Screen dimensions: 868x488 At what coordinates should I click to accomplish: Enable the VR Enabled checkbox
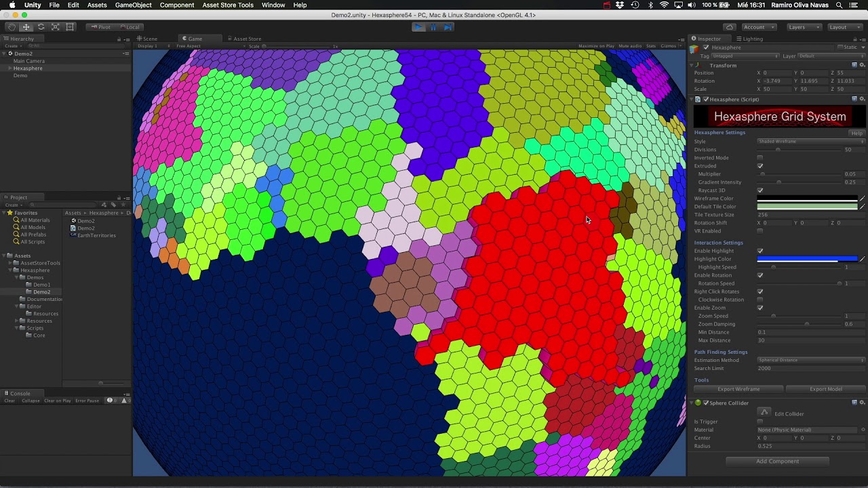760,231
